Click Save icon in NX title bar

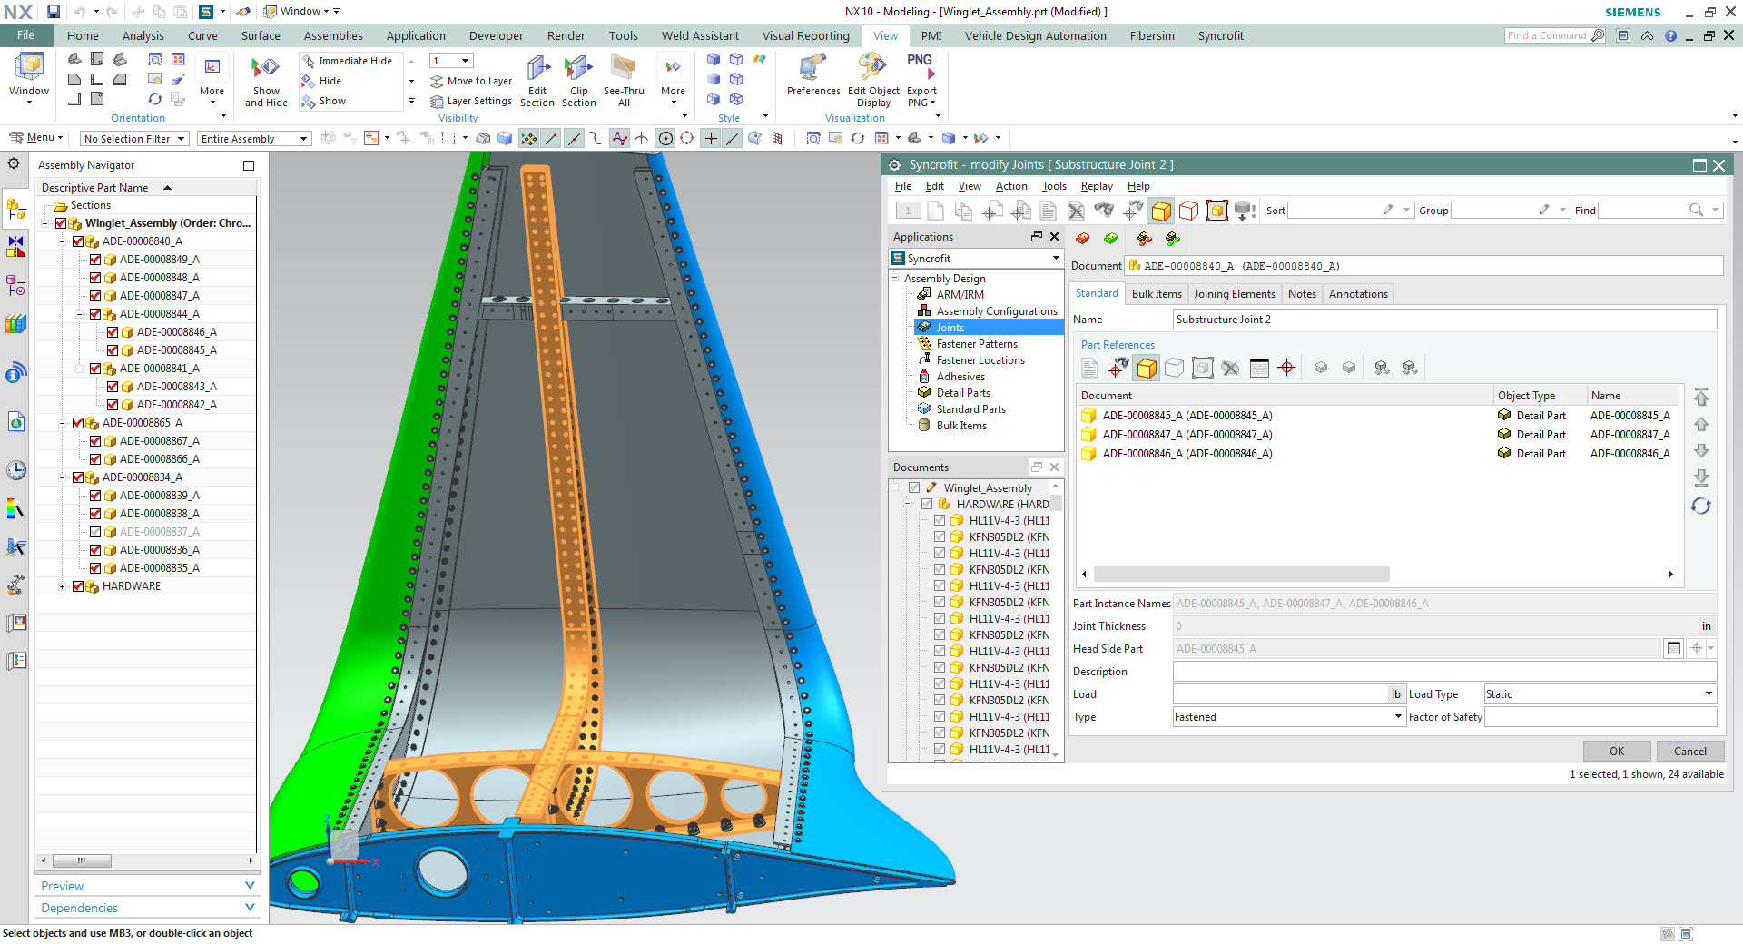(x=54, y=12)
